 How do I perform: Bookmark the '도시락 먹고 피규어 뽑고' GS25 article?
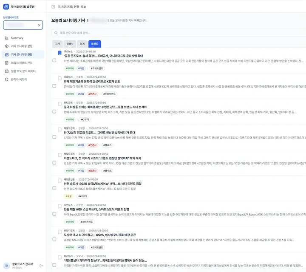click(60, 232)
